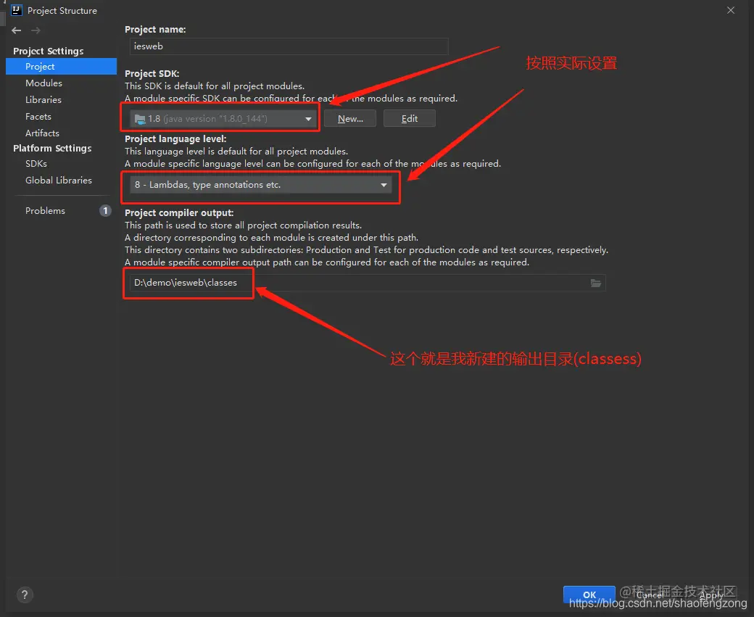Open the Libraries settings page

pos(43,99)
